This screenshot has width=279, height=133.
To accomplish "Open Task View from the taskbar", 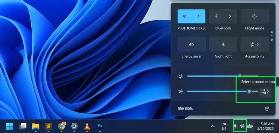I will [x=23, y=126].
